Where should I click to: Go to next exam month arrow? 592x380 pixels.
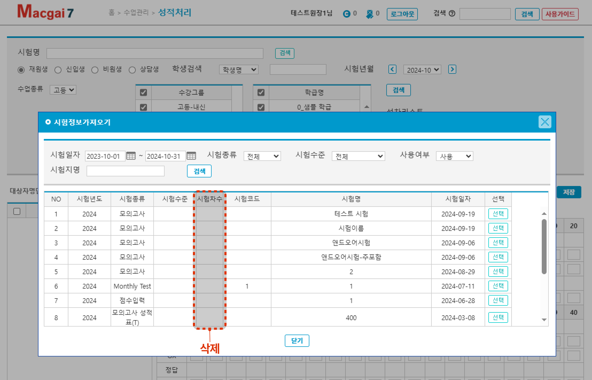tap(452, 69)
